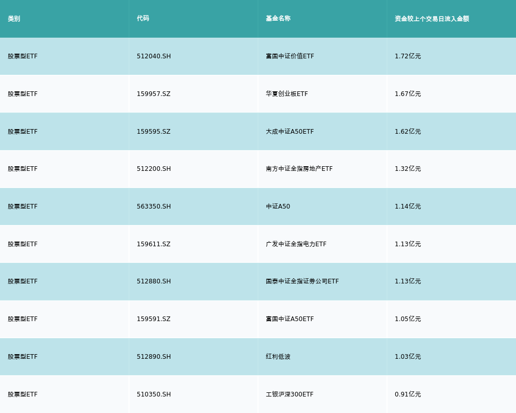Click the 1.14亿元 inflow value
Image resolution: width=516 pixels, height=413 pixels.
[x=408, y=206]
